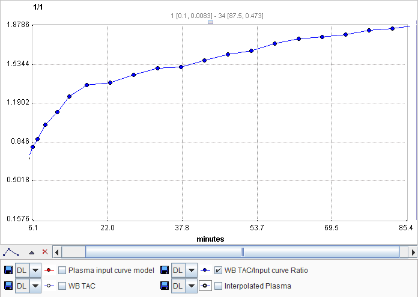Click the data point at 37.8 minutes

tap(181, 67)
